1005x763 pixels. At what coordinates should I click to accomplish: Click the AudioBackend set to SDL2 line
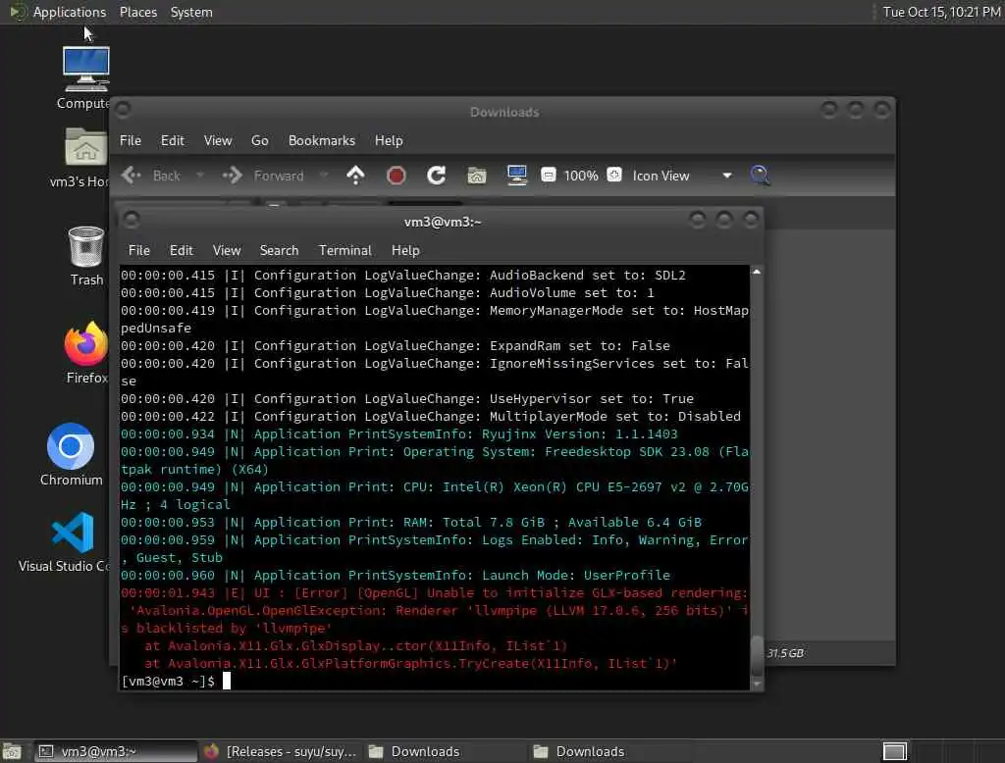[403, 275]
